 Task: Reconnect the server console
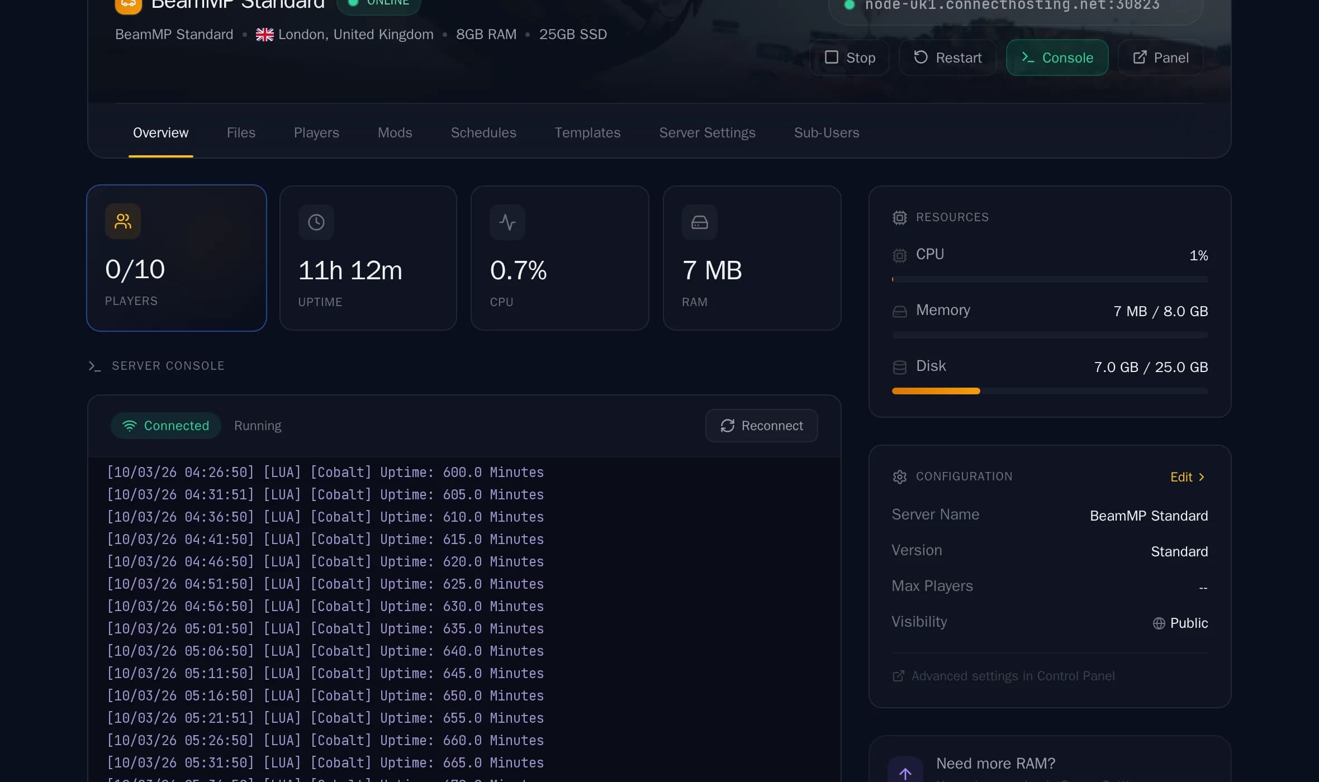tap(761, 425)
